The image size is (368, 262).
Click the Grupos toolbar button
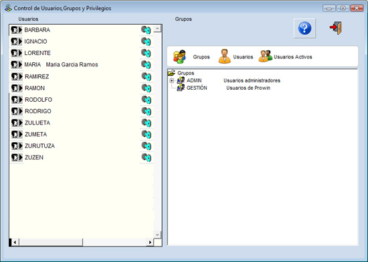point(191,57)
